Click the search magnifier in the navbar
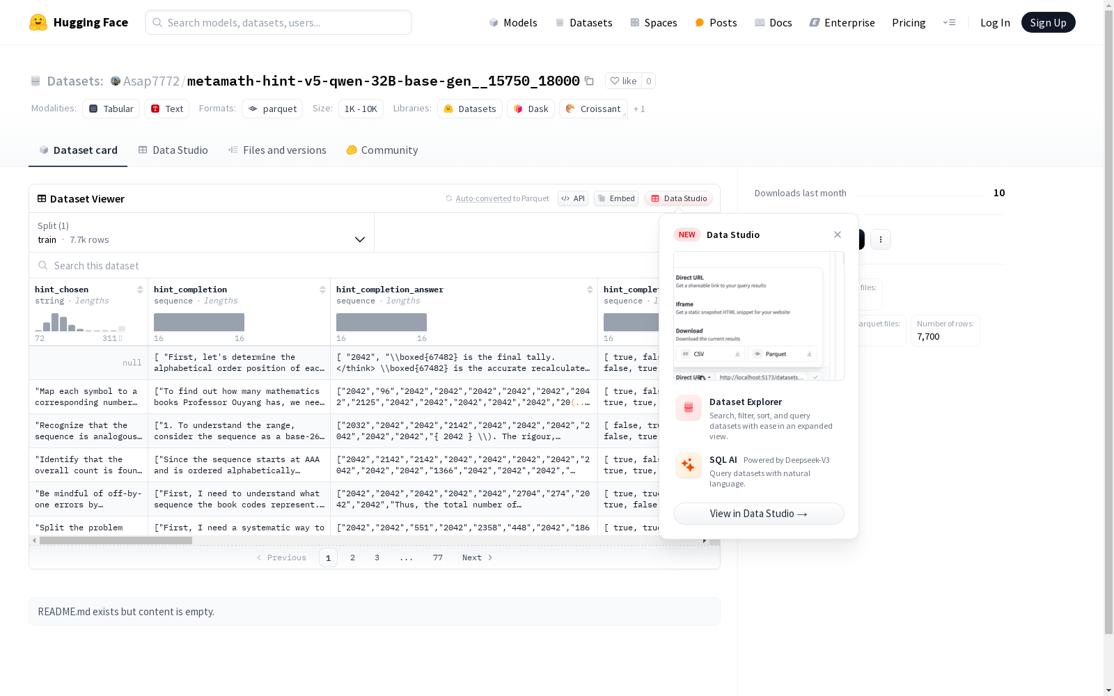 pyautogui.click(x=157, y=22)
